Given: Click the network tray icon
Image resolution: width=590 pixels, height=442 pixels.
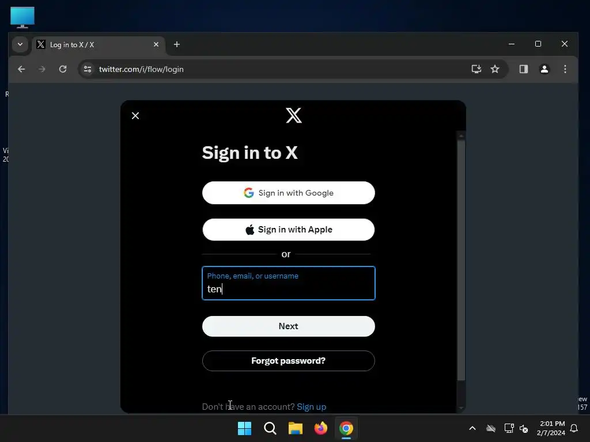Looking at the screenshot, I should pos(509,428).
